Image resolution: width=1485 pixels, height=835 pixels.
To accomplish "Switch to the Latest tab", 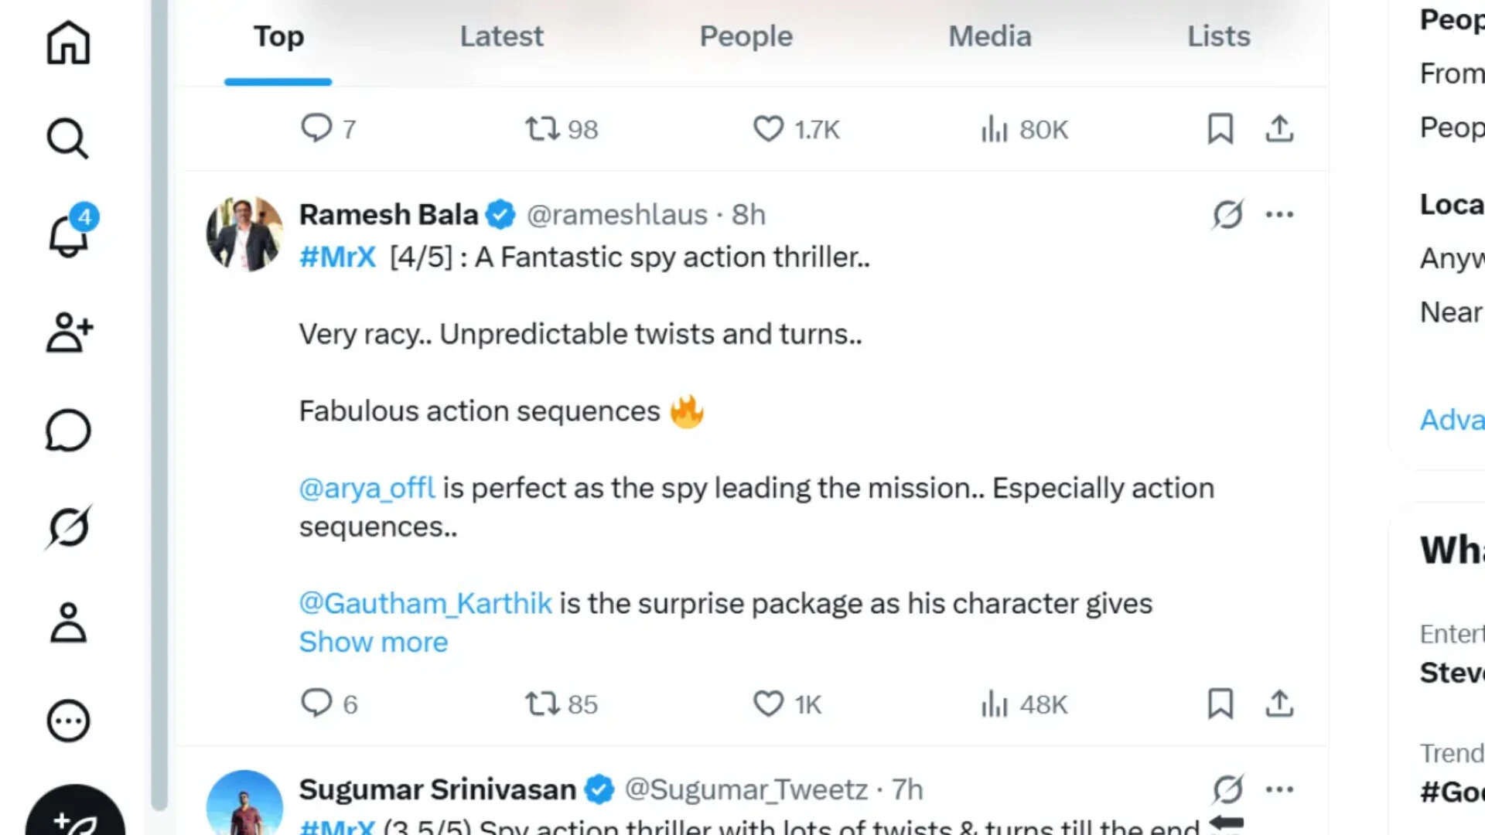I will (501, 36).
